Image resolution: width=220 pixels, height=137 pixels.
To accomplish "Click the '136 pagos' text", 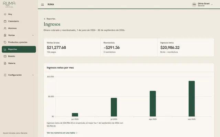I will pyautogui.click(x=51, y=52).
